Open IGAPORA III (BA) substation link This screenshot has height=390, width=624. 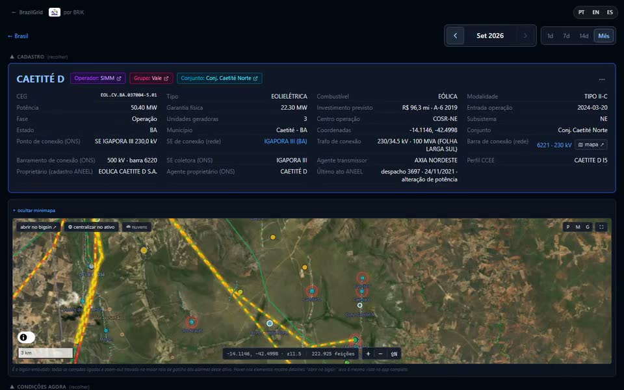(285, 141)
